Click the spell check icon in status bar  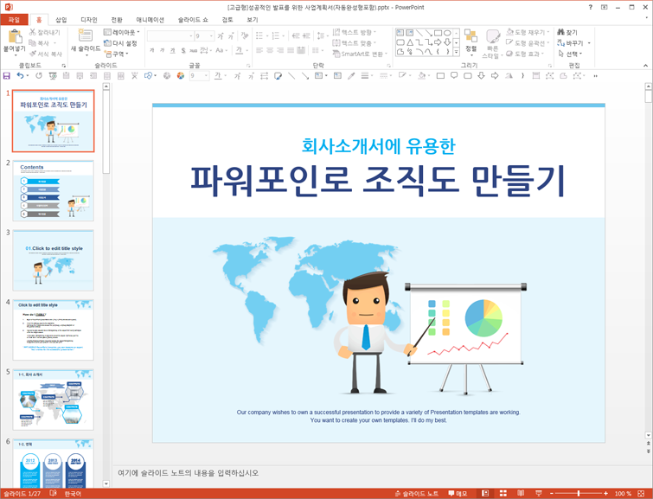click(x=54, y=494)
